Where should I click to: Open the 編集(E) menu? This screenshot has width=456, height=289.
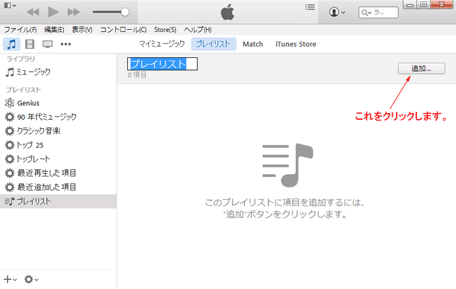[x=54, y=30]
